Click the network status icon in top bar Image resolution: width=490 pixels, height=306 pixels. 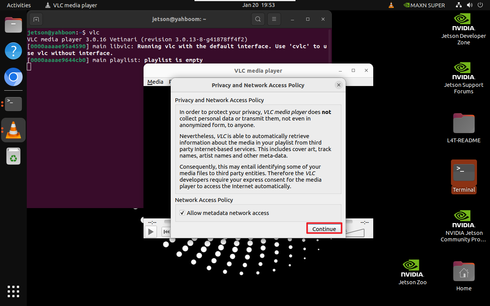point(459,5)
